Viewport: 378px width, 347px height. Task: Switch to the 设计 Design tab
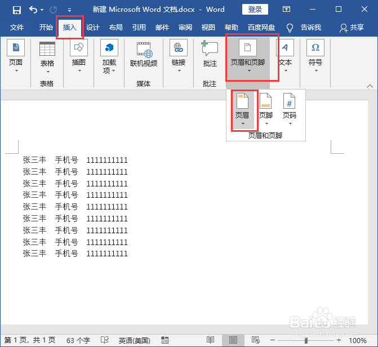93,27
